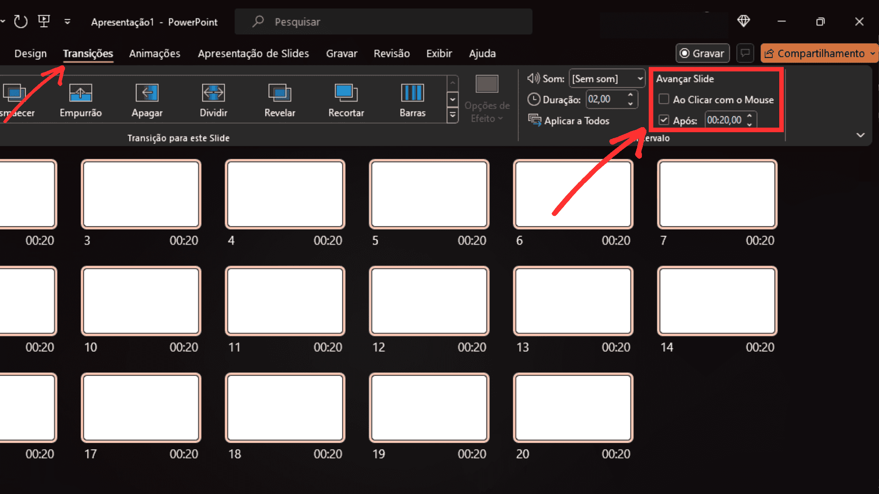Enable Ao Clicar com o Mouse checkbox
This screenshot has width=879, height=494.
pyautogui.click(x=664, y=99)
